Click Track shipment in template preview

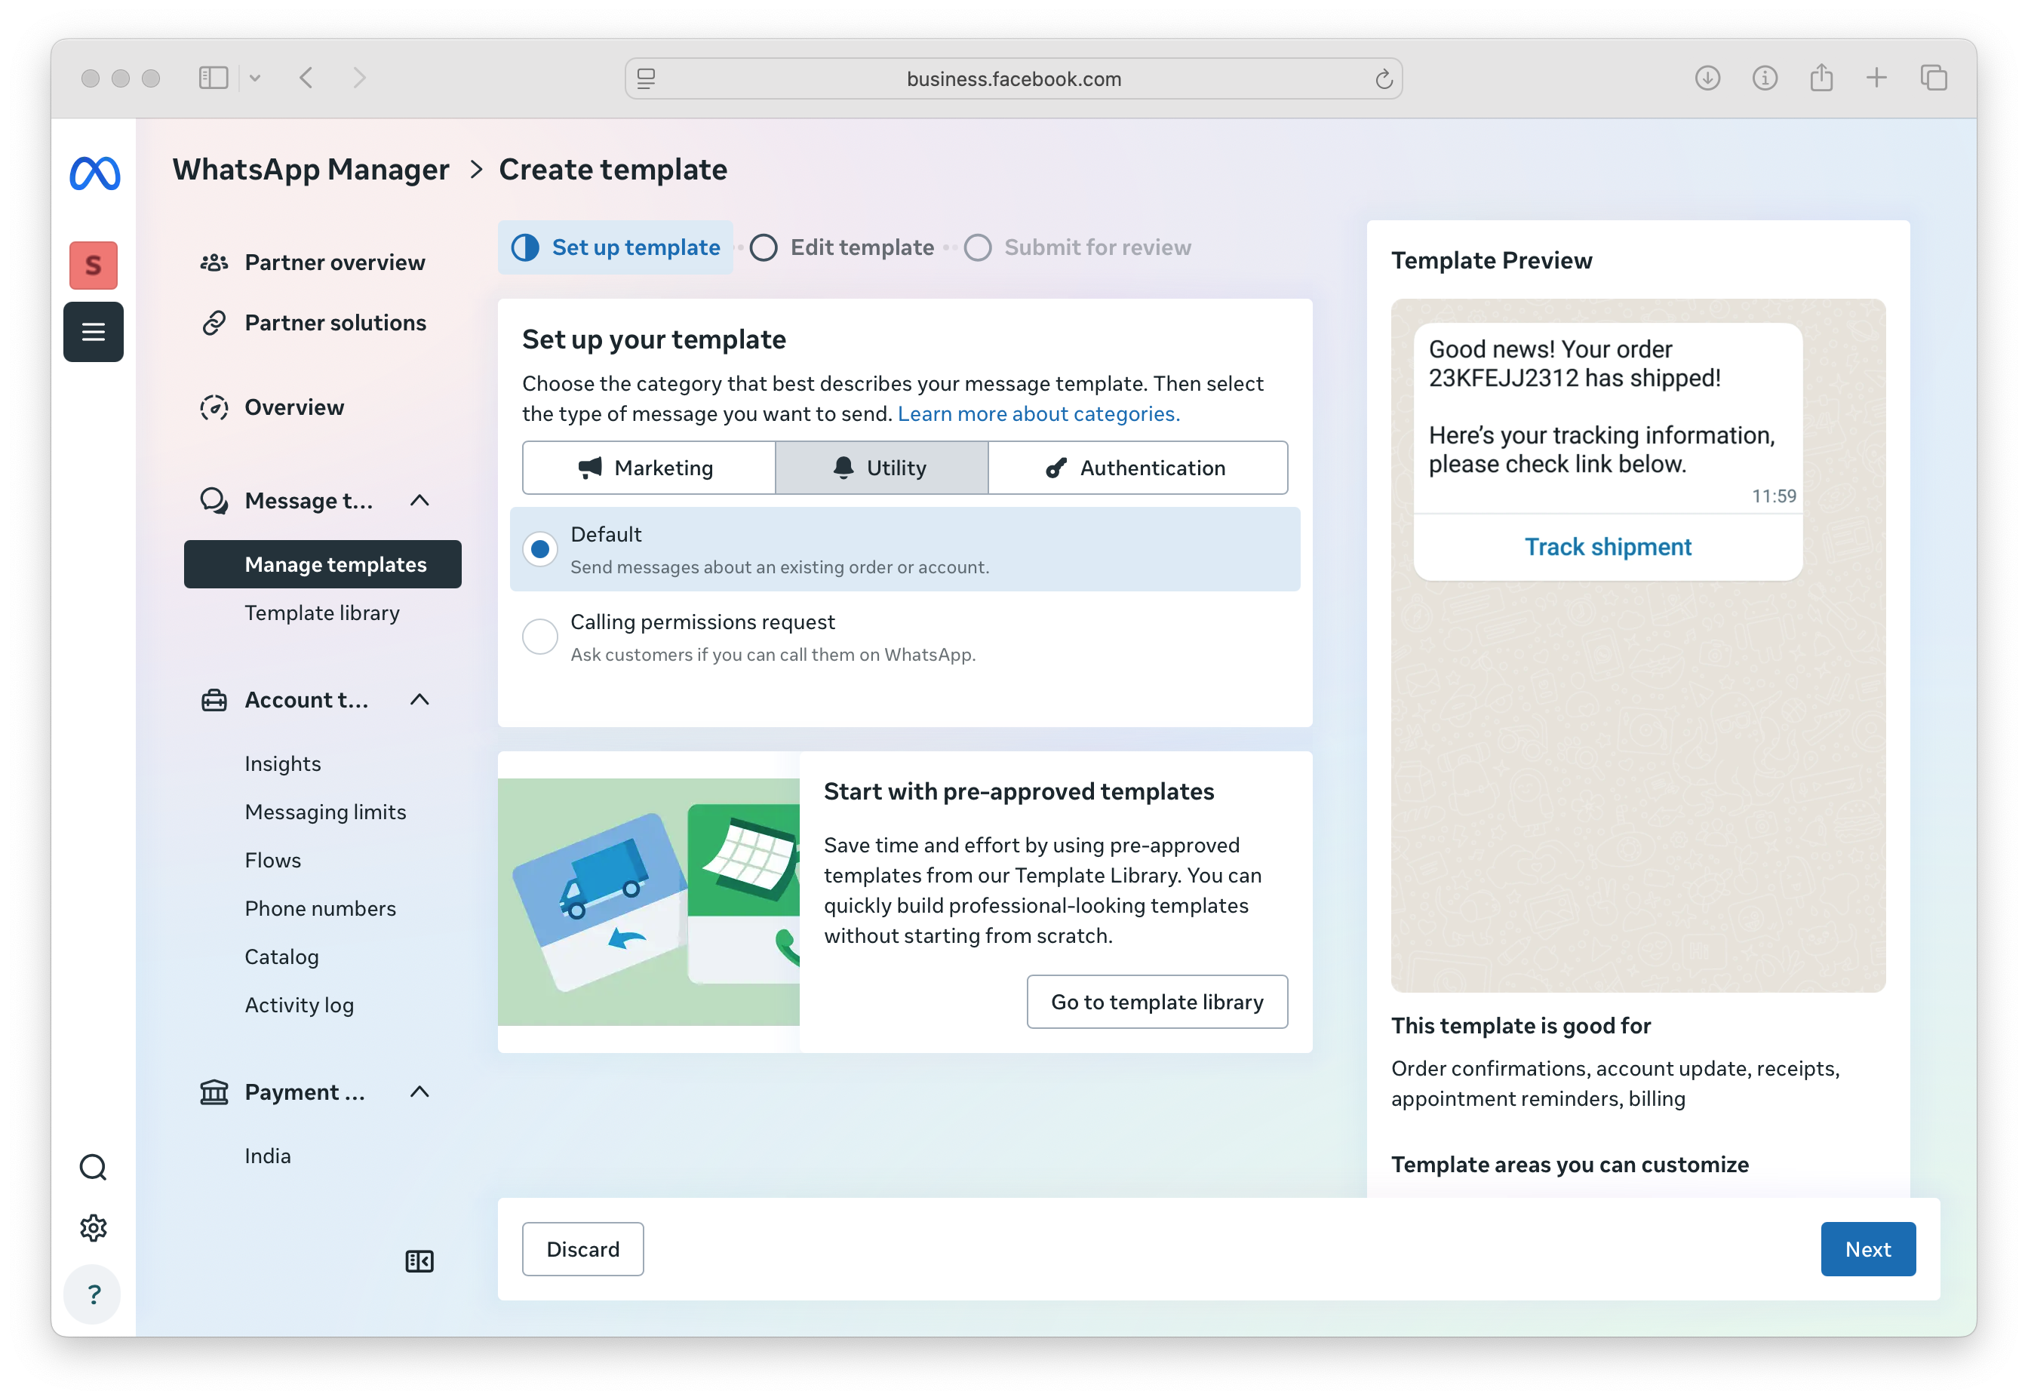coord(1608,546)
